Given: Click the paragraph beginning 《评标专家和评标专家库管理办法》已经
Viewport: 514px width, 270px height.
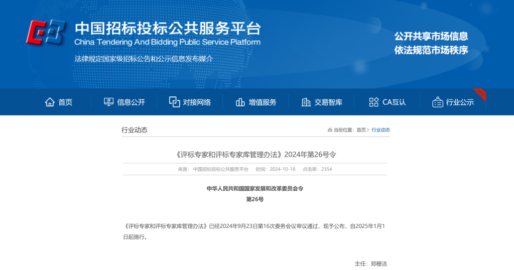Looking at the screenshot, I should click(254, 231).
